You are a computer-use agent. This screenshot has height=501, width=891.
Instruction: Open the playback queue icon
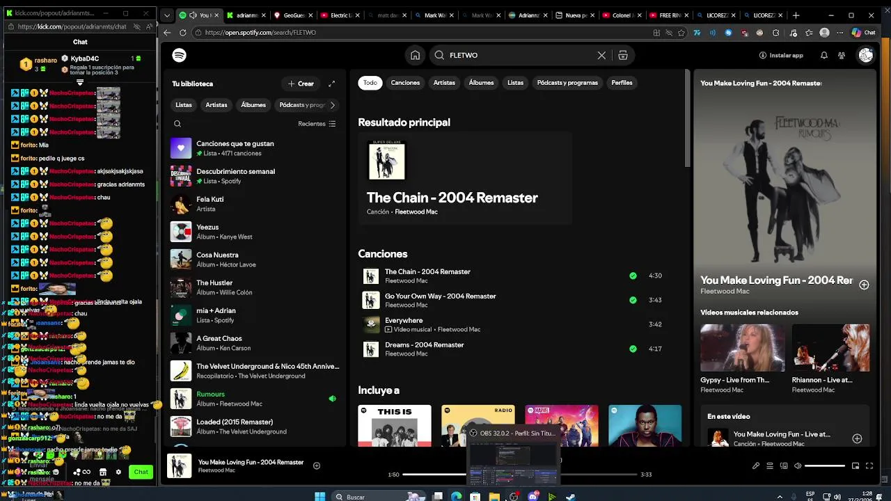(x=770, y=466)
